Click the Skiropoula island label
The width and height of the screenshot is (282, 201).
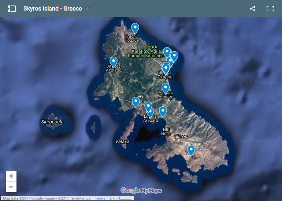52,122
